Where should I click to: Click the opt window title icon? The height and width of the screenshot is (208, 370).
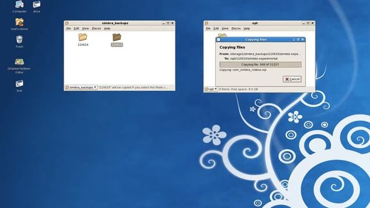pos(206,23)
